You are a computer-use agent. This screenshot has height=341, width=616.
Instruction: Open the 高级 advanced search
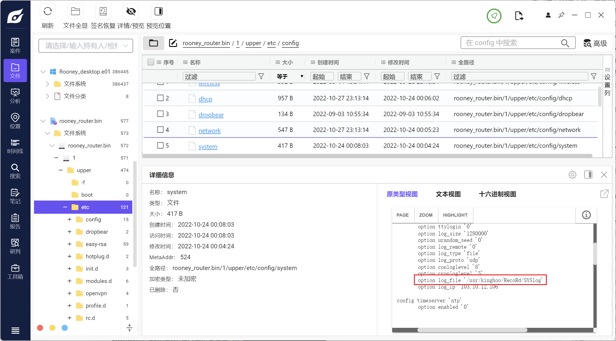pyautogui.click(x=595, y=43)
